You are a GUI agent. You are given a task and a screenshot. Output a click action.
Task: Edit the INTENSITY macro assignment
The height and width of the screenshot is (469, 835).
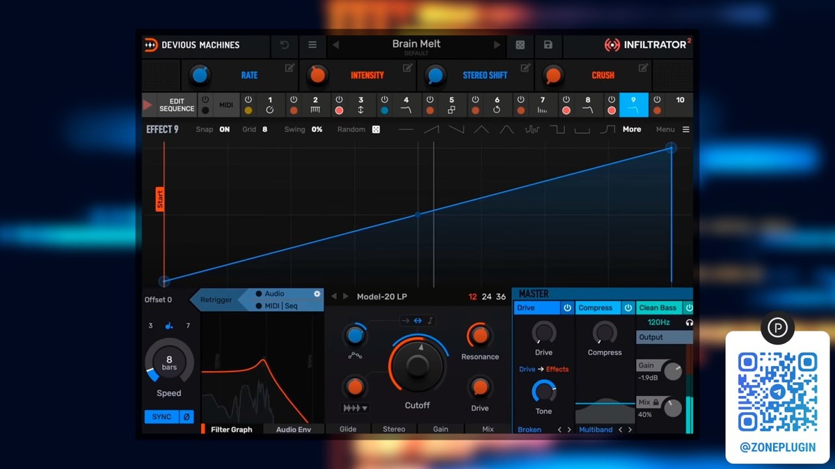point(408,67)
